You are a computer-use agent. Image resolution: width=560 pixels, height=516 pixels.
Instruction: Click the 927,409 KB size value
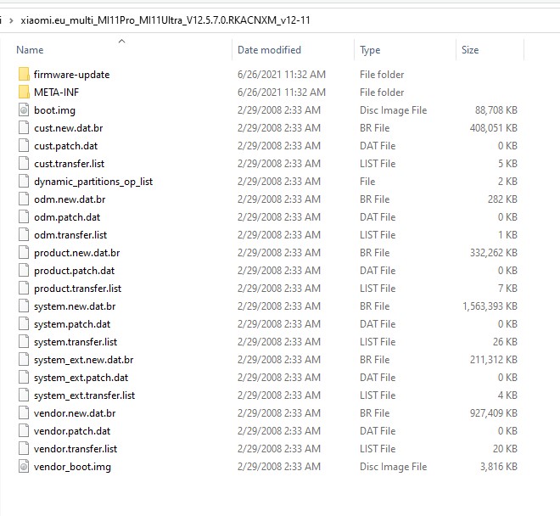(x=494, y=413)
